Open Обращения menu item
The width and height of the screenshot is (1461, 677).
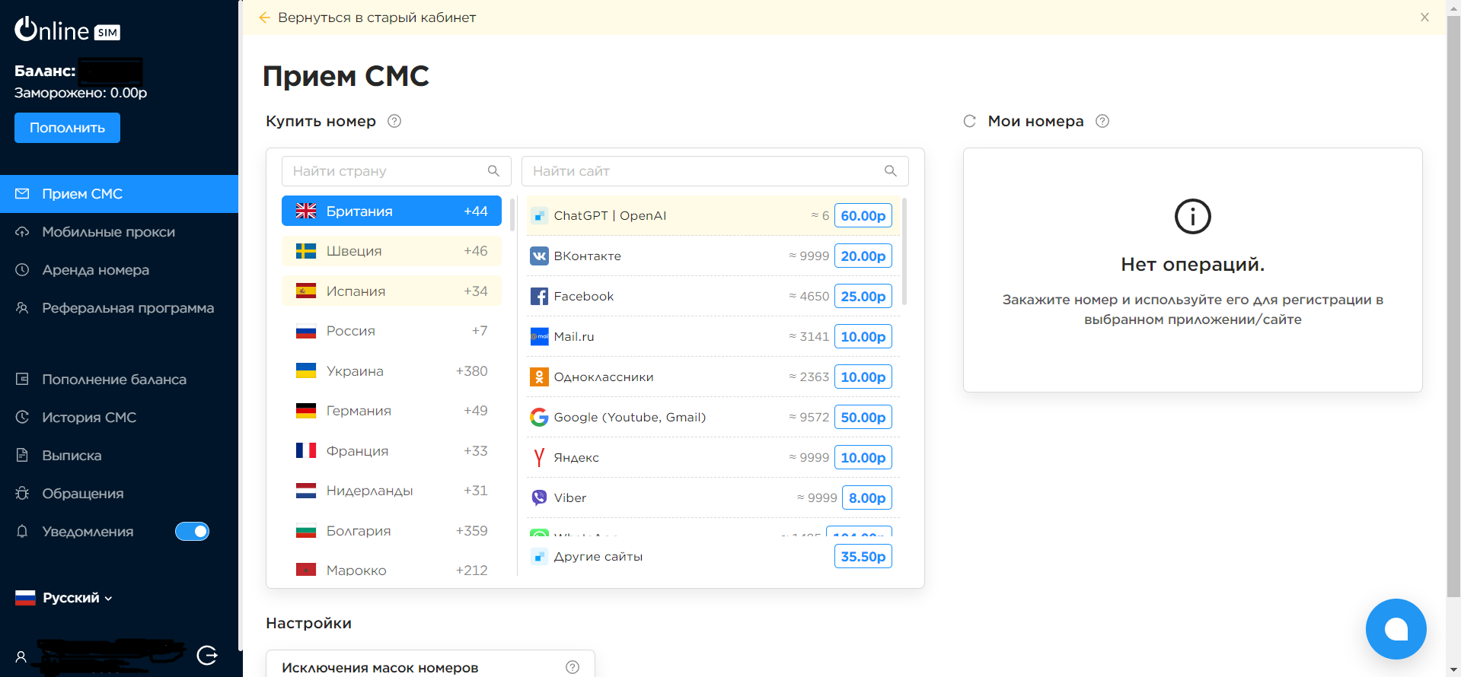(x=119, y=494)
